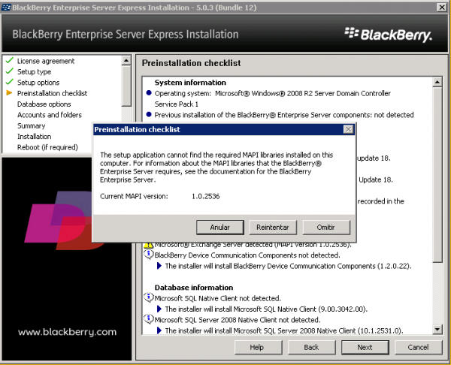Image resolution: width=451 pixels, height=365 pixels.
Task: Click the green check beside License agreement
Action: pyautogui.click(x=10, y=60)
